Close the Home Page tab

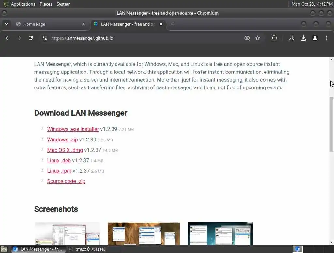pyautogui.click(x=83, y=24)
